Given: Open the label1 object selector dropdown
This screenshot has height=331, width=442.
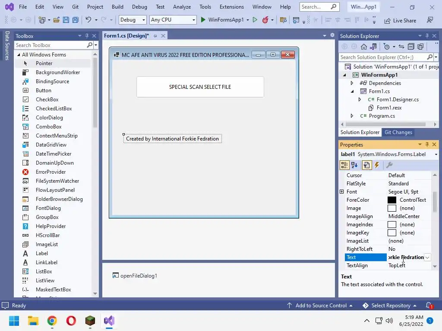Looking at the screenshot, I should pos(436,154).
